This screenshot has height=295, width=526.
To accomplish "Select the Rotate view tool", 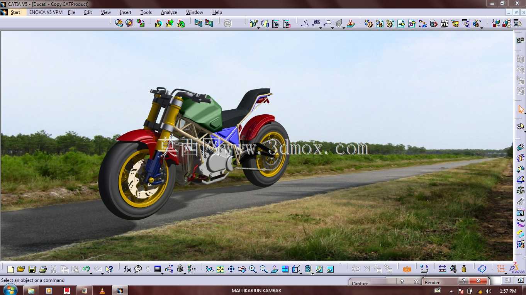I will (242, 269).
